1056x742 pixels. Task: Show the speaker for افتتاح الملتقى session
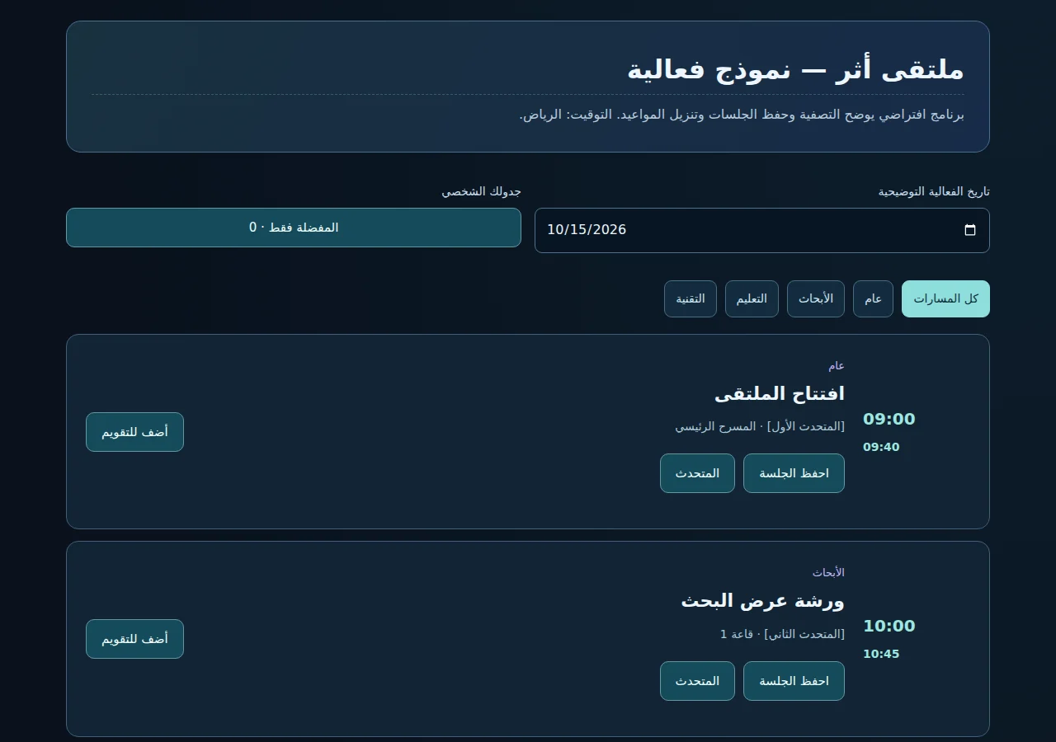(x=697, y=473)
